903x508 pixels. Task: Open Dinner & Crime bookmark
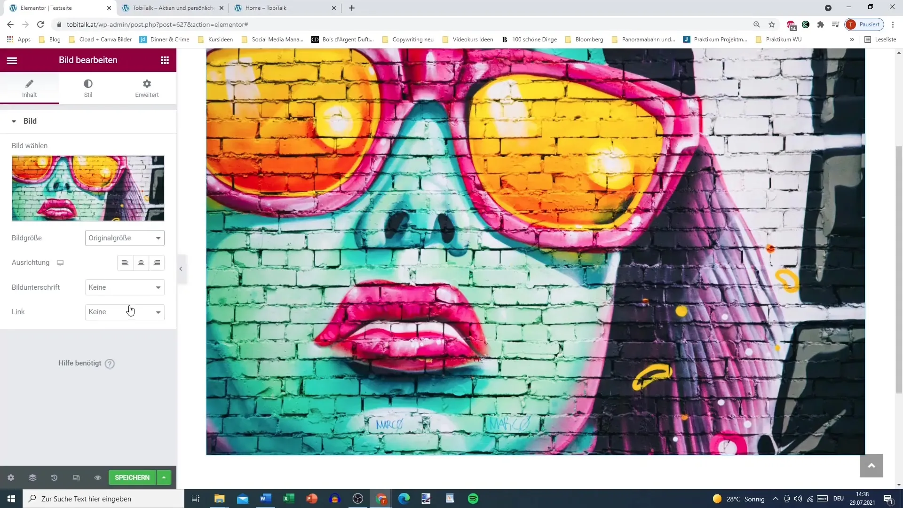(x=165, y=40)
